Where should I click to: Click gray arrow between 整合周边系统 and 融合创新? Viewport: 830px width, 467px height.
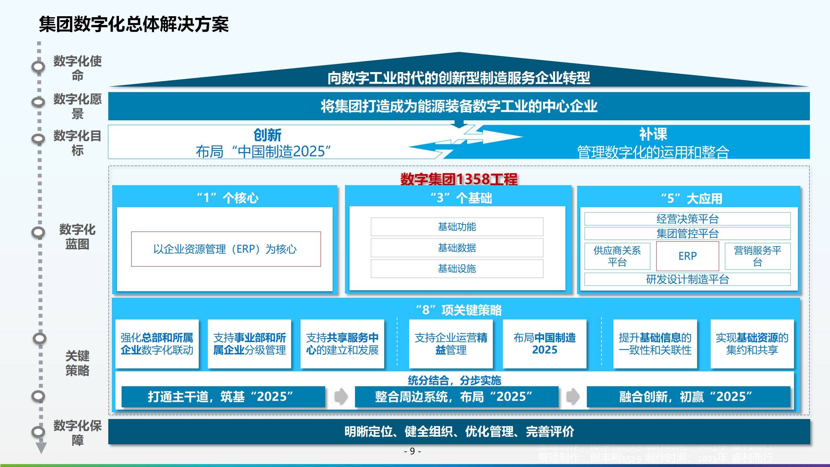point(573,396)
